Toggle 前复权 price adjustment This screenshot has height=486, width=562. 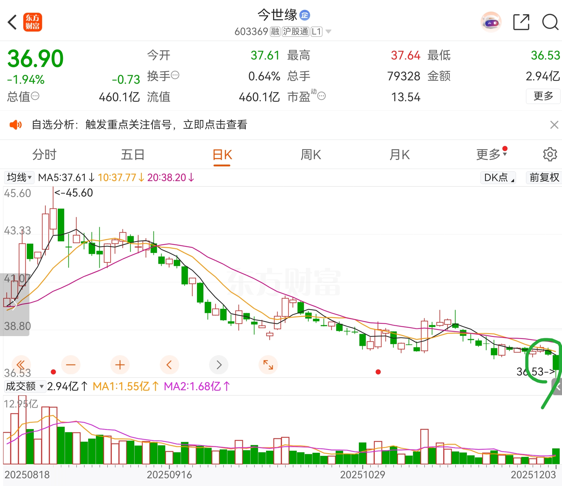coord(544,178)
